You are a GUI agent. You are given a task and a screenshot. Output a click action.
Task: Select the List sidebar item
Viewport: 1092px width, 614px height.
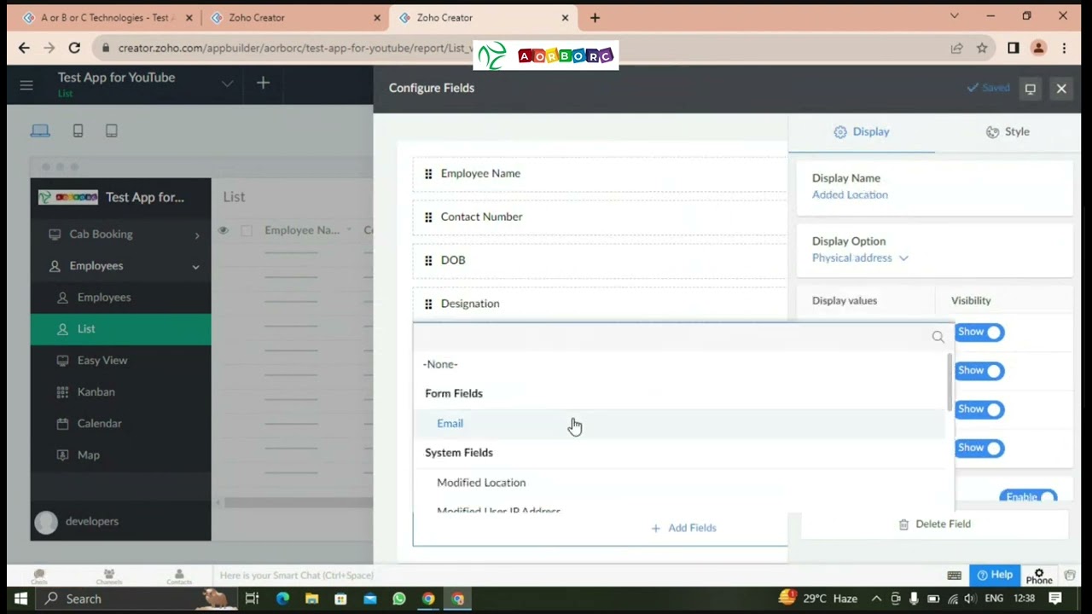pyautogui.click(x=120, y=329)
